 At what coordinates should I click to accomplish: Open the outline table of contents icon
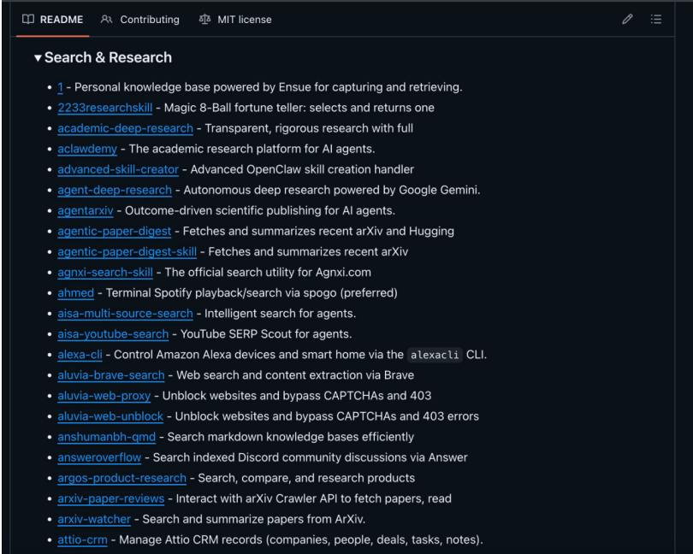[x=656, y=19]
